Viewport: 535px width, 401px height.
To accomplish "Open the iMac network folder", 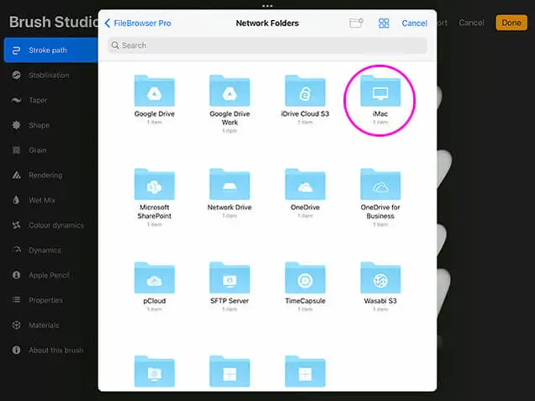I will (380, 91).
